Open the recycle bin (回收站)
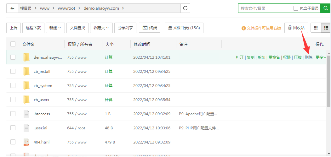This screenshot has height=157, width=331. click(x=296, y=28)
